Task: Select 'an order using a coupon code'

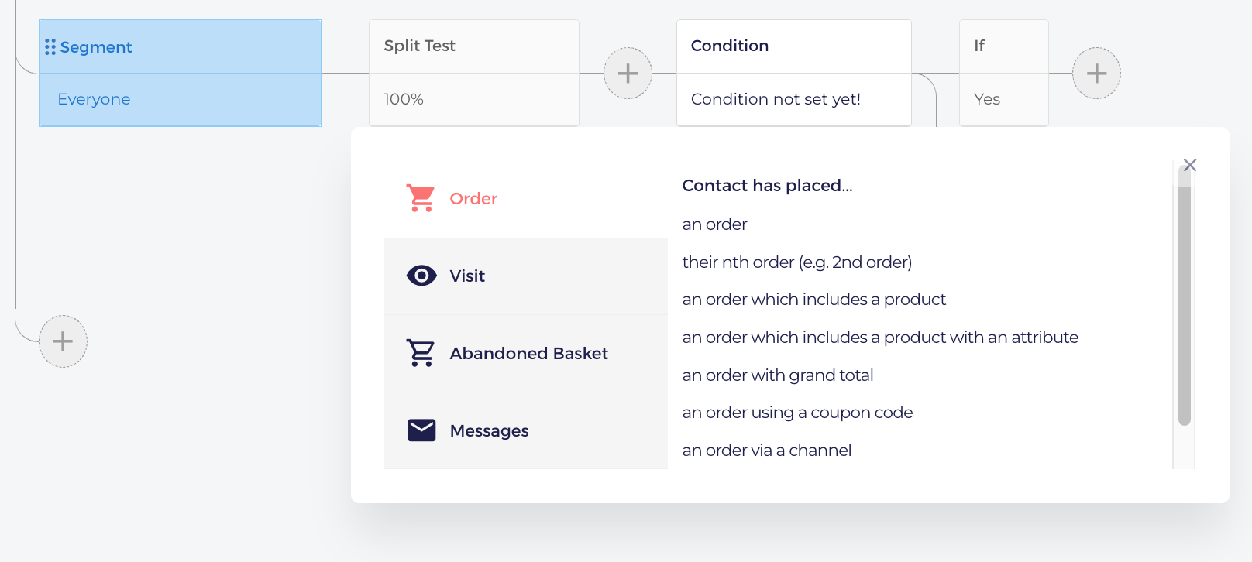Action: (797, 413)
